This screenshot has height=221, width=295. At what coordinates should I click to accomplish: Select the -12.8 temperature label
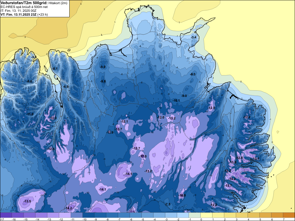pos(239,158)
